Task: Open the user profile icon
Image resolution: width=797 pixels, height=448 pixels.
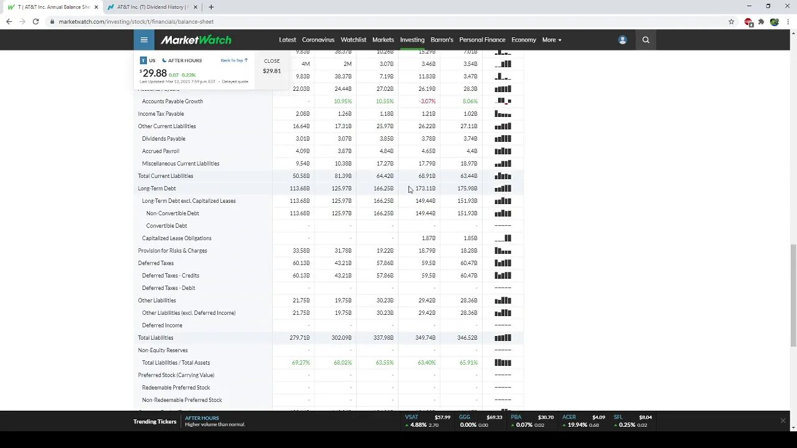Action: [x=622, y=40]
